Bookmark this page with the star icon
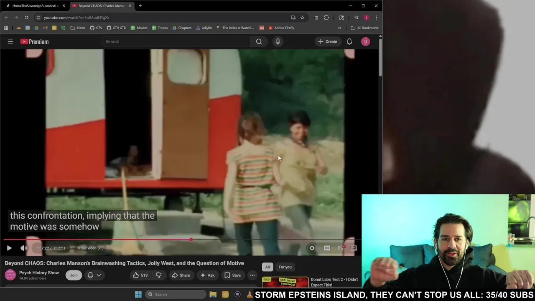Screen dimensions: 535x301 click(x=302, y=18)
